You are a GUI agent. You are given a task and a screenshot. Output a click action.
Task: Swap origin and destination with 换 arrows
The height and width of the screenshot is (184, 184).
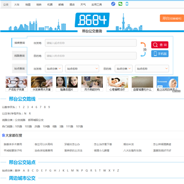click(x=143, y=50)
